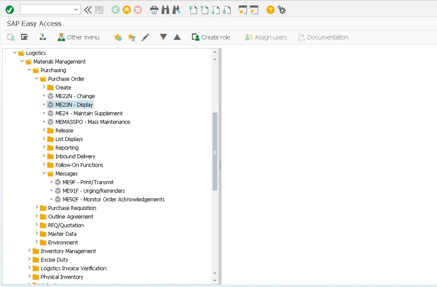The height and width of the screenshot is (287, 437).
Task: Open Other menu button
Action: point(78,37)
